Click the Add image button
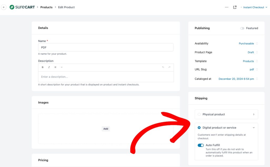270x167 pixels. 106,129
